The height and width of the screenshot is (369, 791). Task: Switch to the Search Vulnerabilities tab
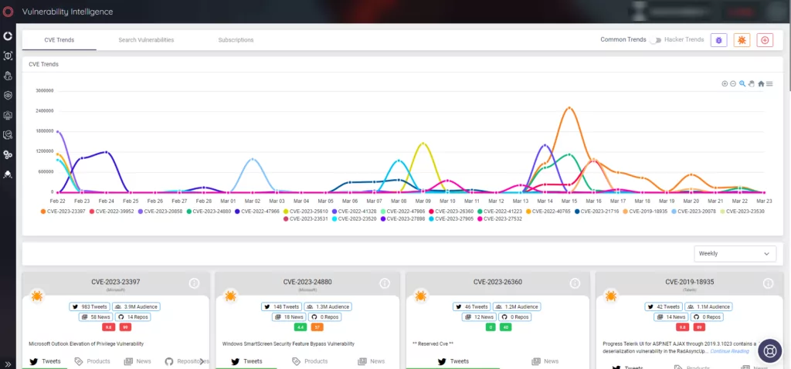click(x=146, y=40)
